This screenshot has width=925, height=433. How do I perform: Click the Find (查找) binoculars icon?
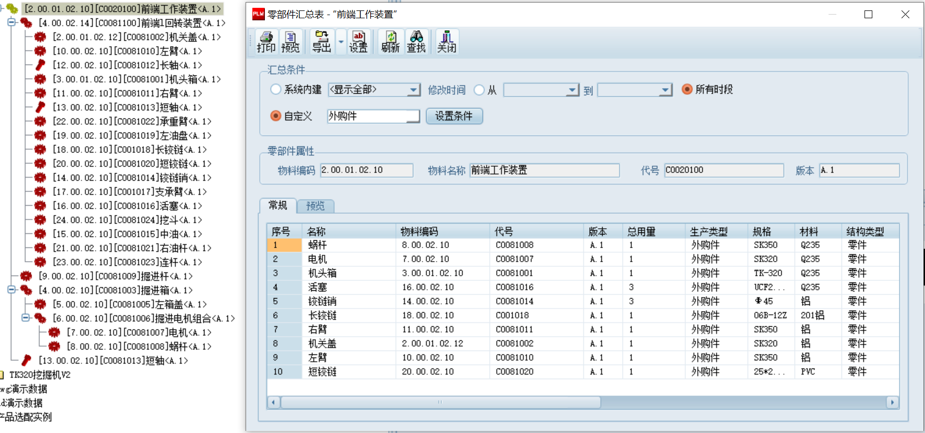(416, 42)
